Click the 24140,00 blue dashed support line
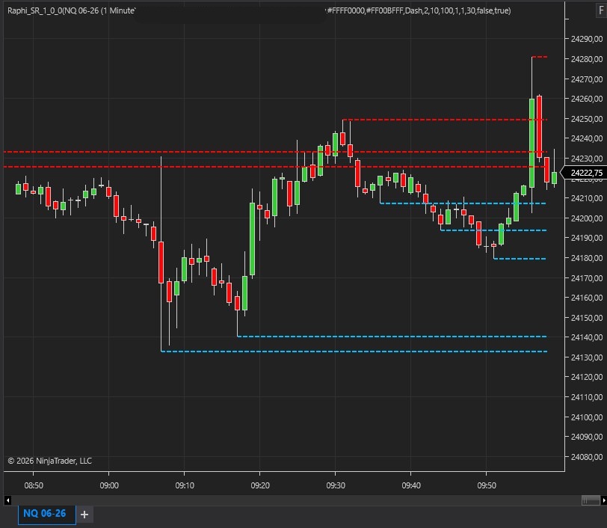 [x=389, y=337]
